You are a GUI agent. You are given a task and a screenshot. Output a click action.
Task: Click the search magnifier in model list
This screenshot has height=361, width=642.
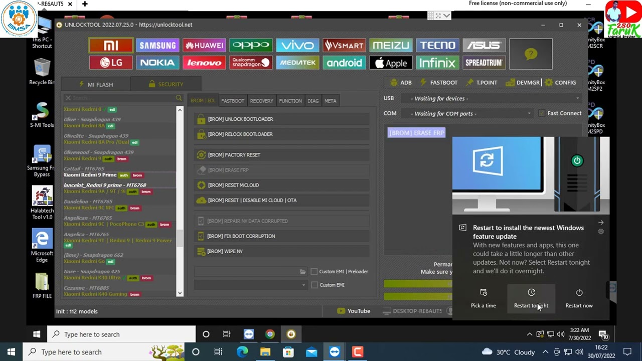click(x=179, y=98)
